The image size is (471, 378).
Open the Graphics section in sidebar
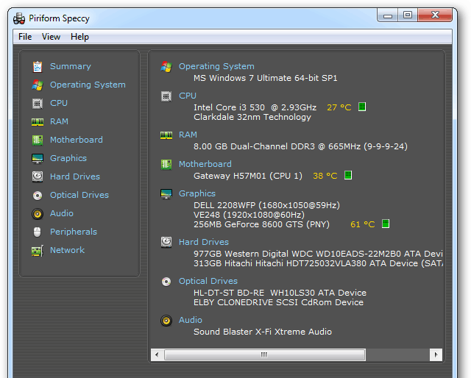pos(68,158)
